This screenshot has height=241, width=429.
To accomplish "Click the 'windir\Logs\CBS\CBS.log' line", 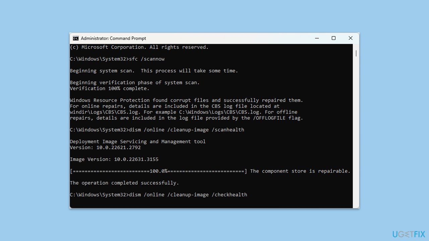I will (184, 112).
